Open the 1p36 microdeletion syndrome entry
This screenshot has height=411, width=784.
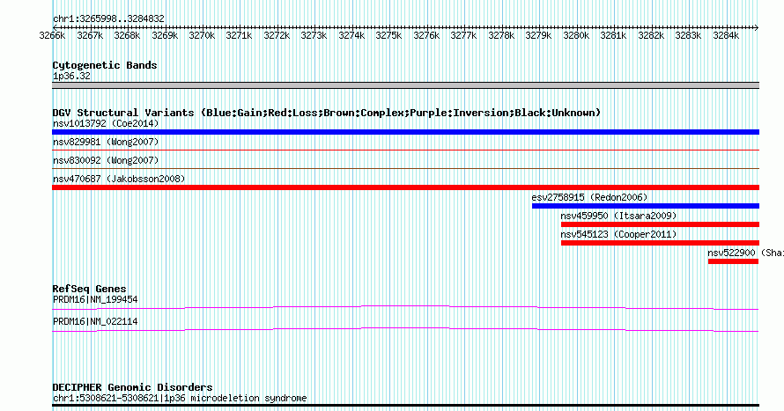180,398
